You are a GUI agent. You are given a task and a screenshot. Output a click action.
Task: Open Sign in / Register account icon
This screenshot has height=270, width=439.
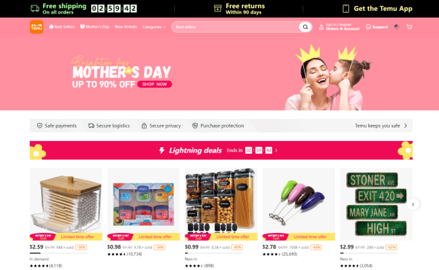pos(321,27)
